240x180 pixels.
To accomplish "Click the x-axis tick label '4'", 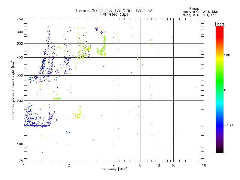I will (x=114, y=165).
